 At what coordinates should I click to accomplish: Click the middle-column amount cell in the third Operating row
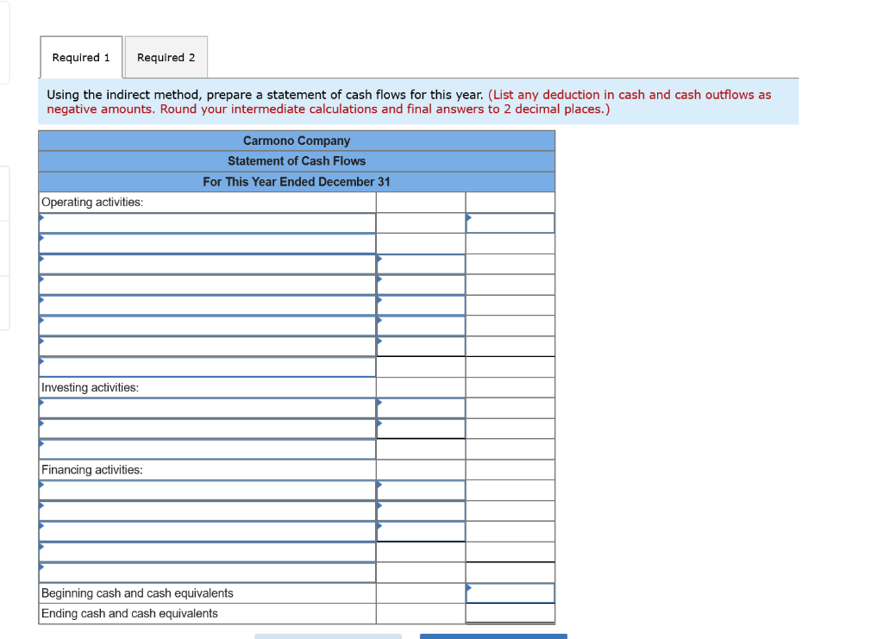420,264
